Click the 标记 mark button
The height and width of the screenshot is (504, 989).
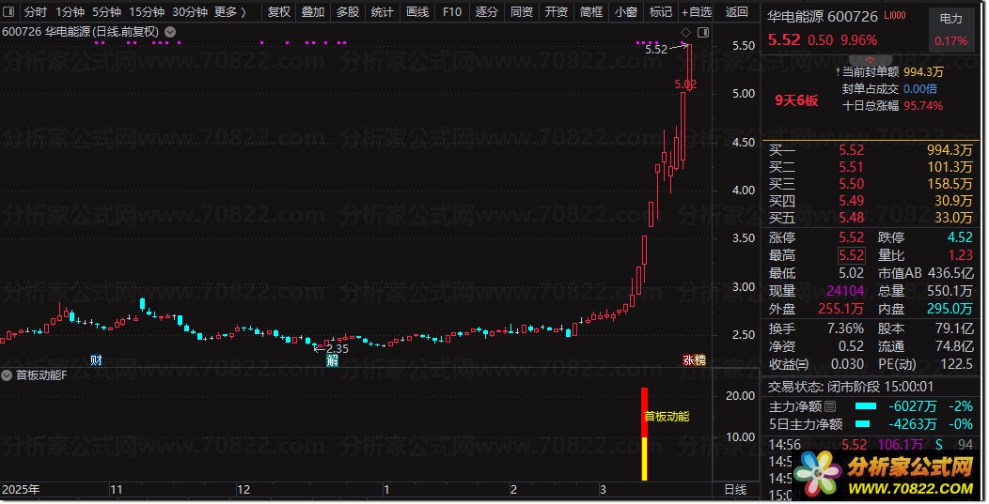tap(660, 12)
